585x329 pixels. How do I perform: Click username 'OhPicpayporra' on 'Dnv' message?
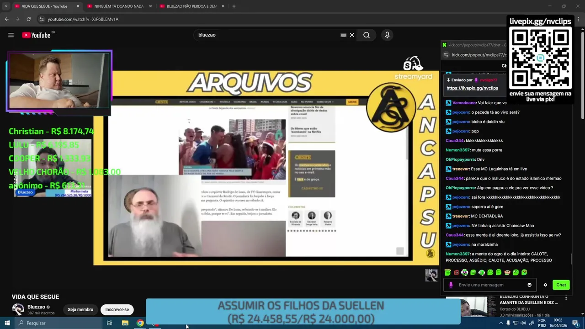point(460,159)
